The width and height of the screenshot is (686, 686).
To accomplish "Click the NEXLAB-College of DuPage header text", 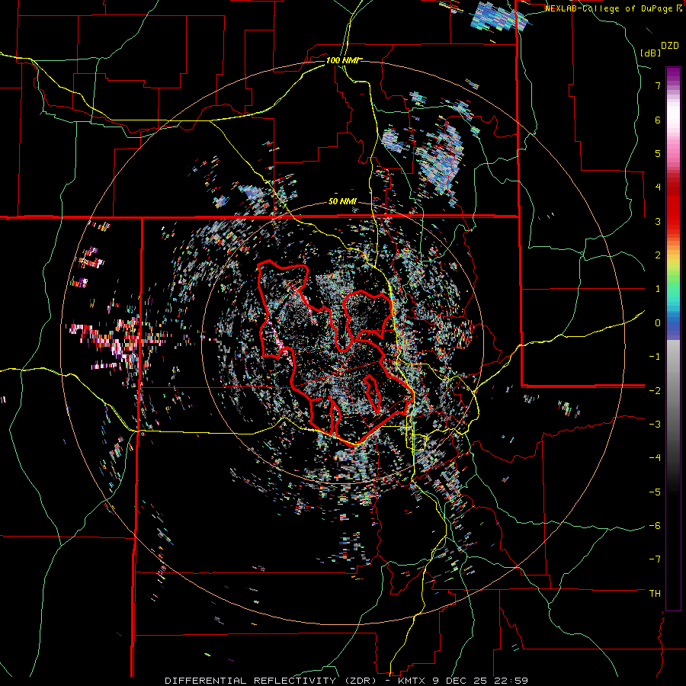I will tap(613, 8).
